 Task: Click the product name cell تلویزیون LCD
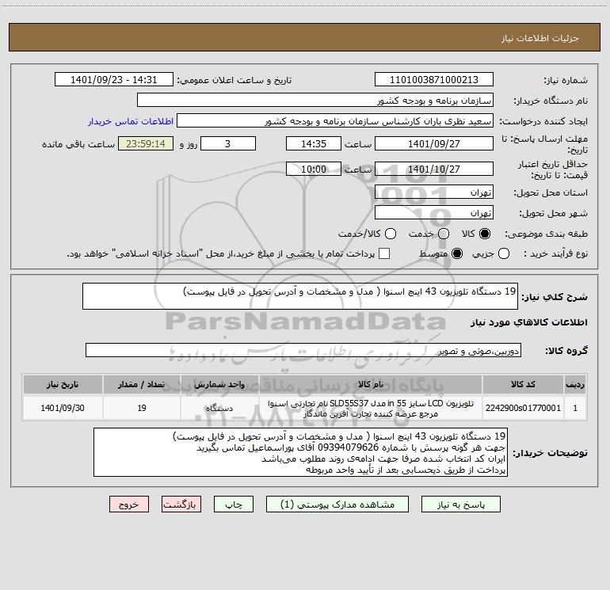(371, 408)
